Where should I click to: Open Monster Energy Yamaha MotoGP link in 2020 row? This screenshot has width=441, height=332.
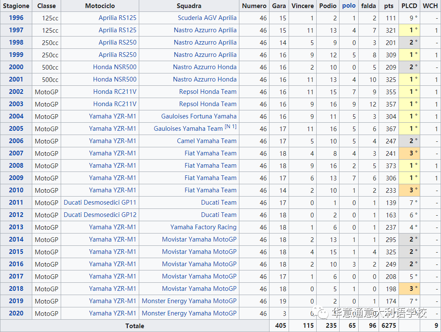189,313
